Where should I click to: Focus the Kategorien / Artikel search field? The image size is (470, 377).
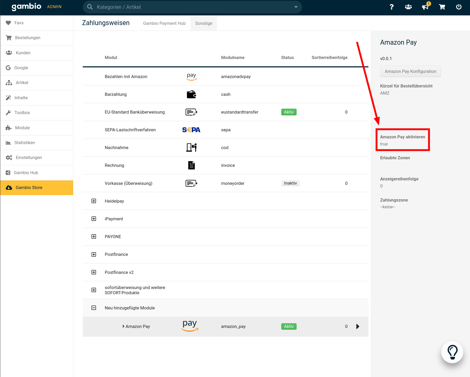[191, 7]
